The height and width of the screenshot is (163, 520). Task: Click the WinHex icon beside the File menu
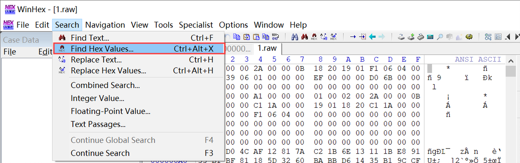(8, 24)
